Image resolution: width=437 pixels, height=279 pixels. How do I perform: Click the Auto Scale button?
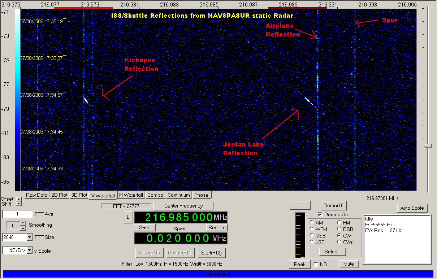412,208
